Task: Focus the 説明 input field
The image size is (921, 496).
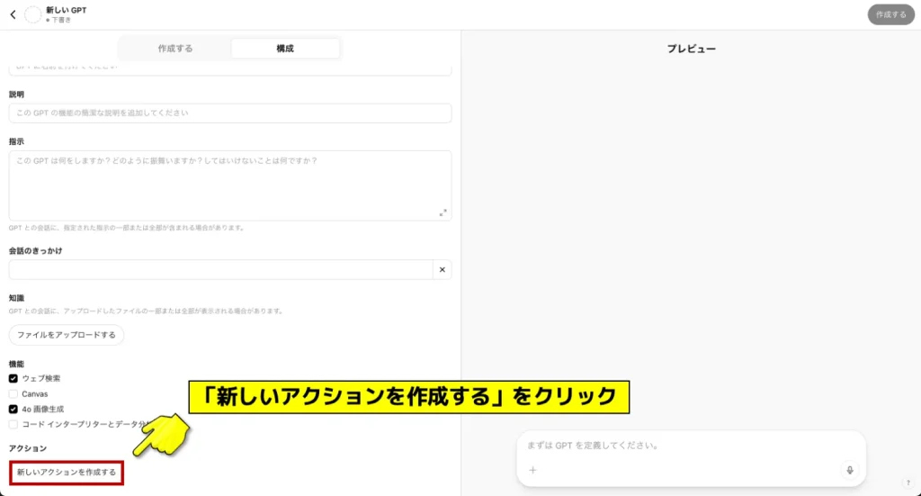Action: click(x=230, y=113)
